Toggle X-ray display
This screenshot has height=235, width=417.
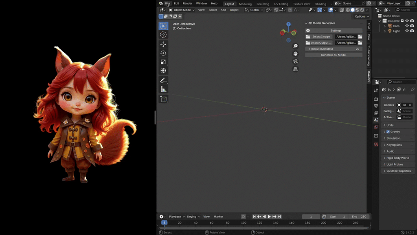[x=342, y=10]
